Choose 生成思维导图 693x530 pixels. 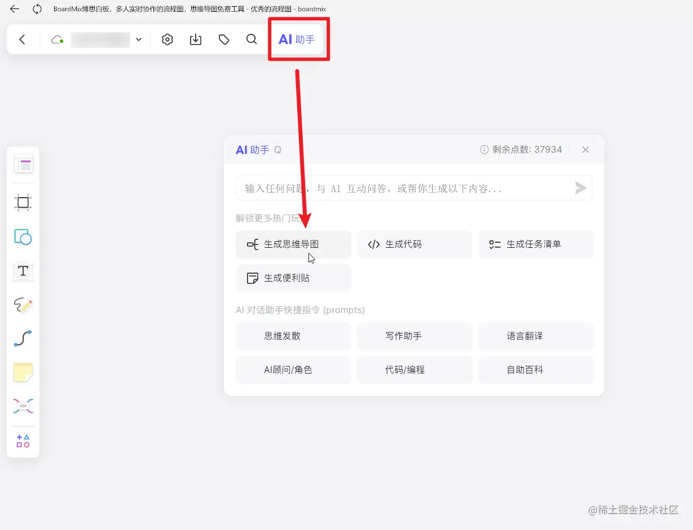293,244
